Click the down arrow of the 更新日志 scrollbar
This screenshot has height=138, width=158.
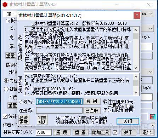click(136, 93)
